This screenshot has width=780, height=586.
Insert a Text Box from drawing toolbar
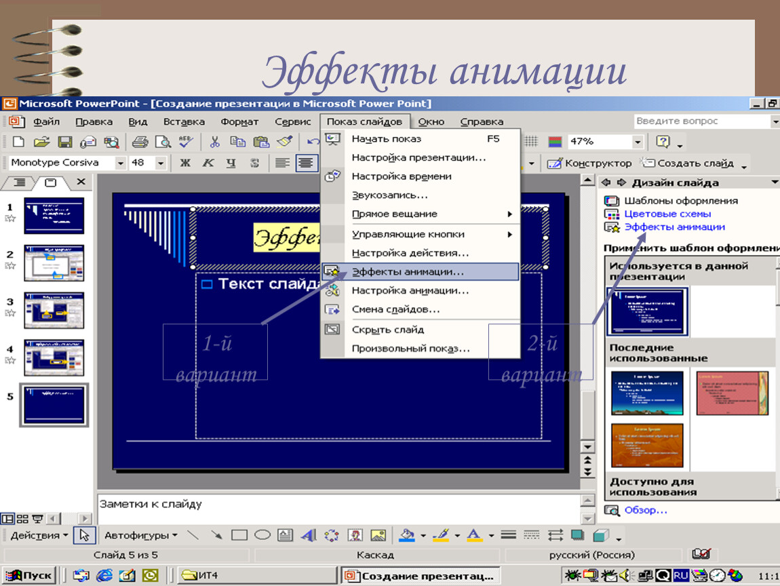coord(285,535)
